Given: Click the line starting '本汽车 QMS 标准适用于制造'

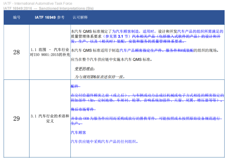Looking at the screenshot, I should 145,50.
